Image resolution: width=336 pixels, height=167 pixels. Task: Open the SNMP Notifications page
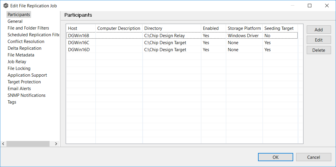26,95
